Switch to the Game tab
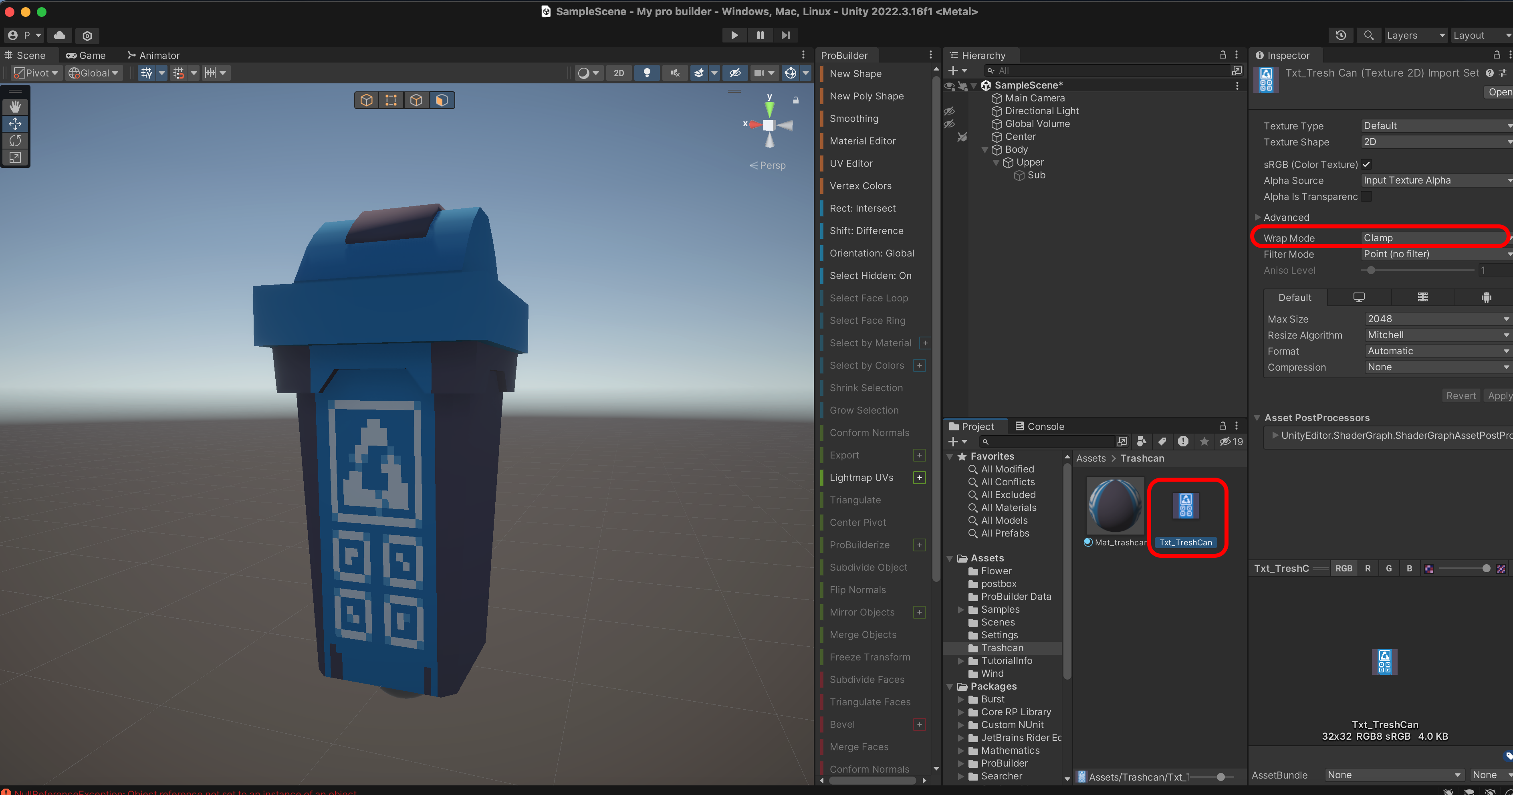 [x=86, y=55]
